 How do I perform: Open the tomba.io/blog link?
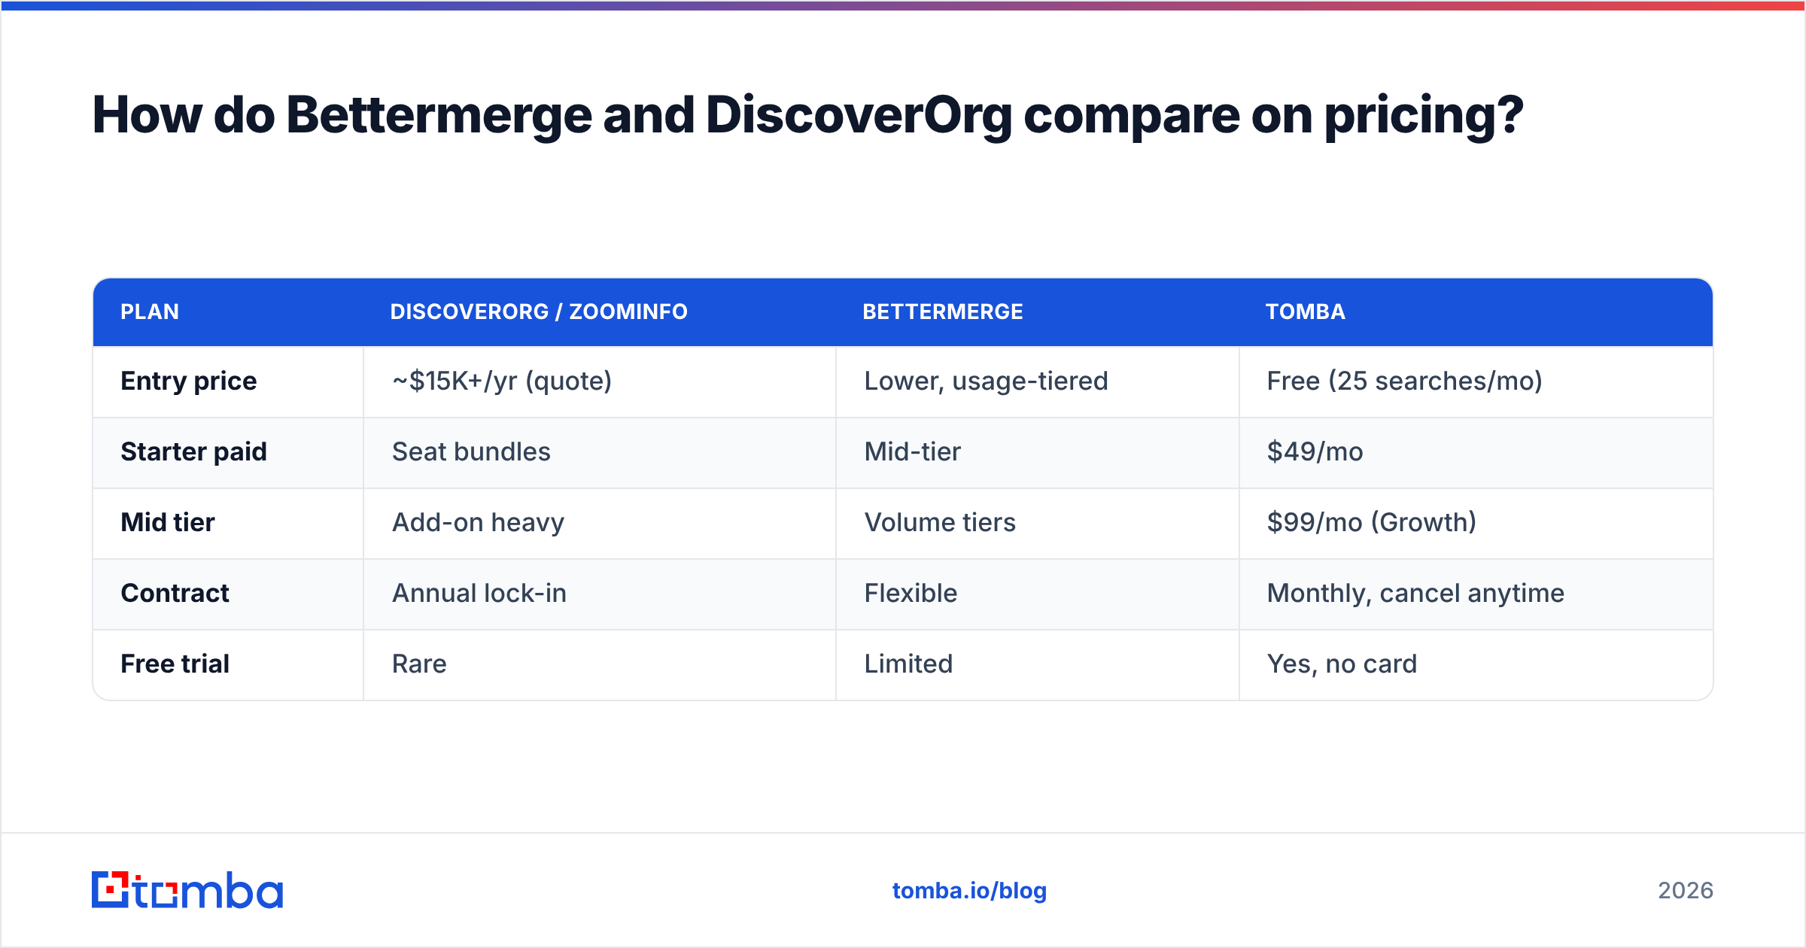point(969,891)
